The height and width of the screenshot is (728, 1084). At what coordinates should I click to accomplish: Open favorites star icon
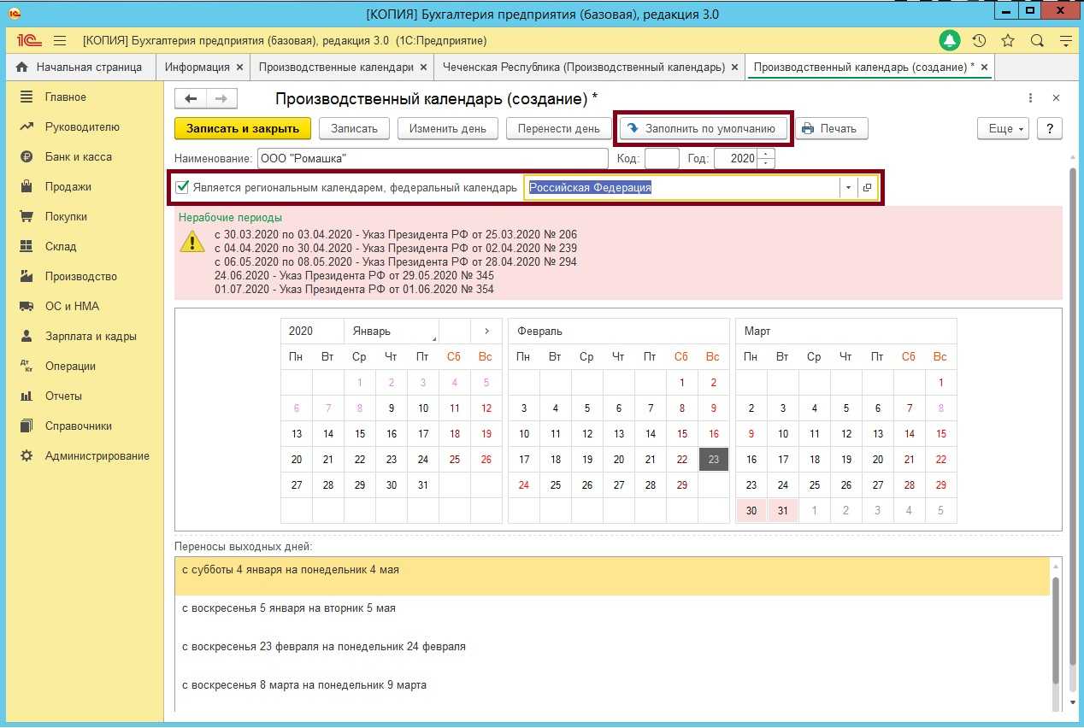[1008, 40]
